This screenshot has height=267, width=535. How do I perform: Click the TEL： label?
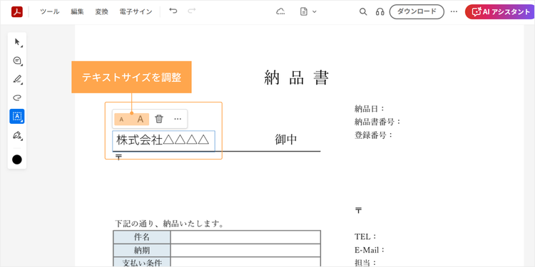tap(366, 236)
